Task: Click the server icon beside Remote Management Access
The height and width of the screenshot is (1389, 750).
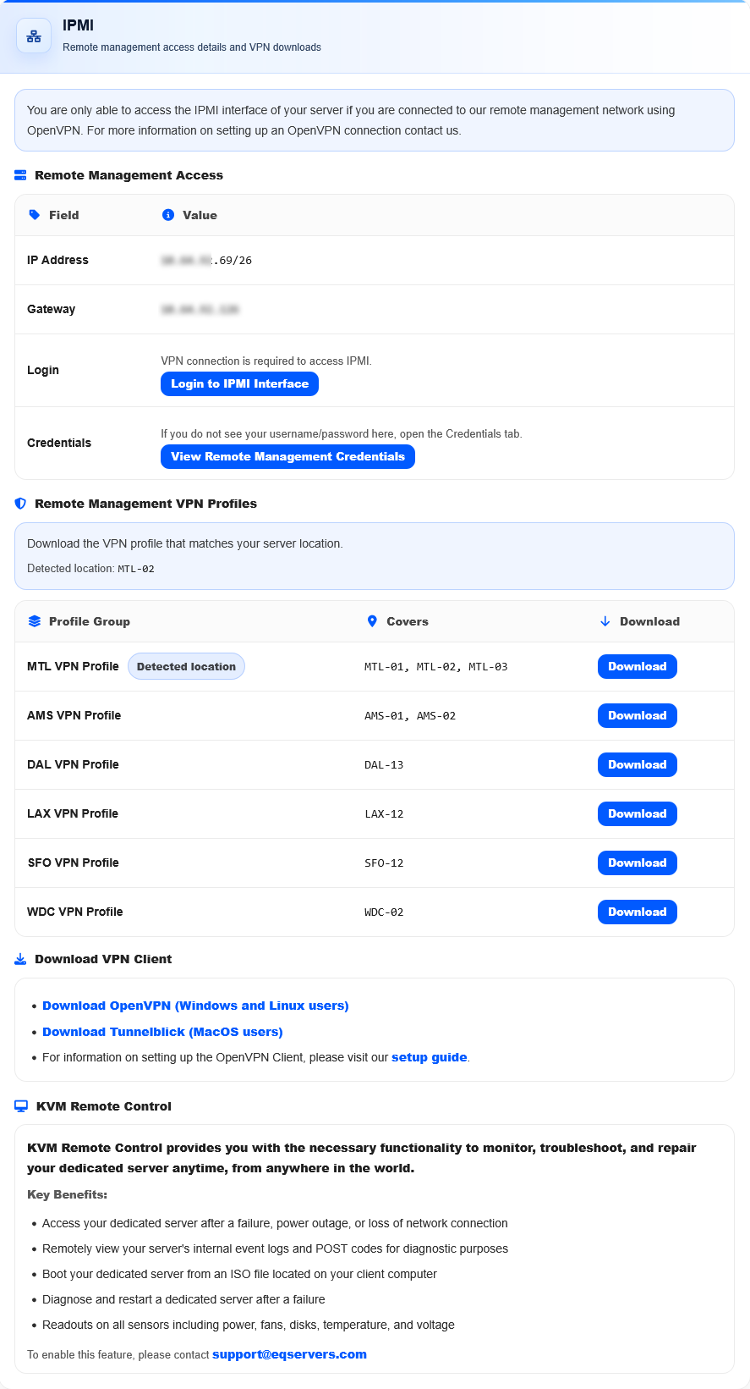Action: pos(20,175)
